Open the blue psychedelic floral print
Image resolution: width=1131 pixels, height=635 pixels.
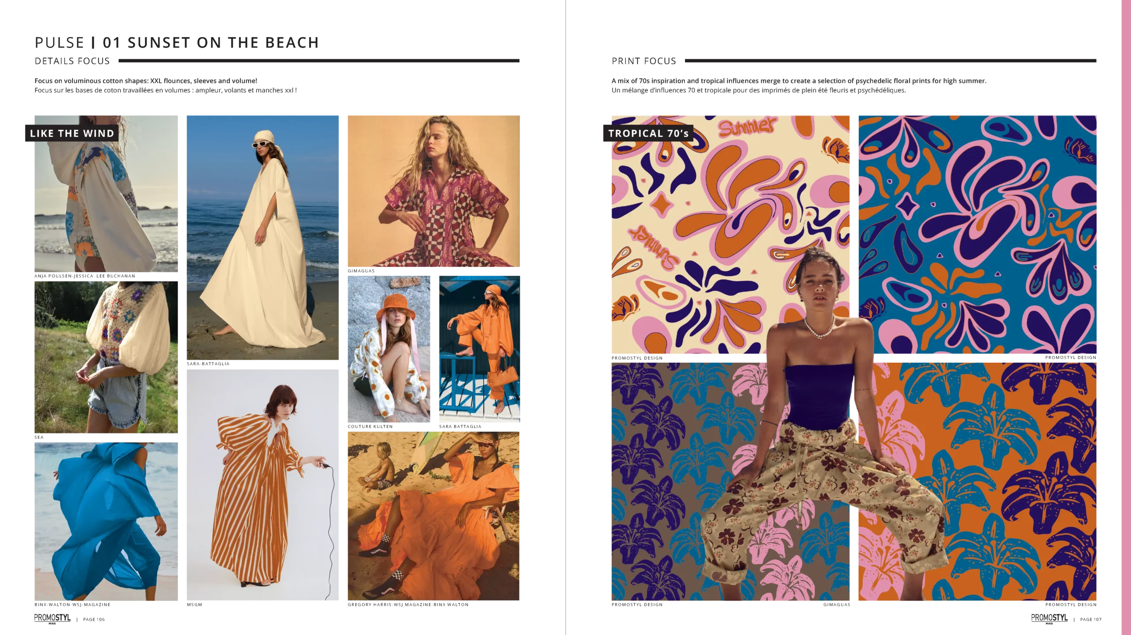[977, 234]
